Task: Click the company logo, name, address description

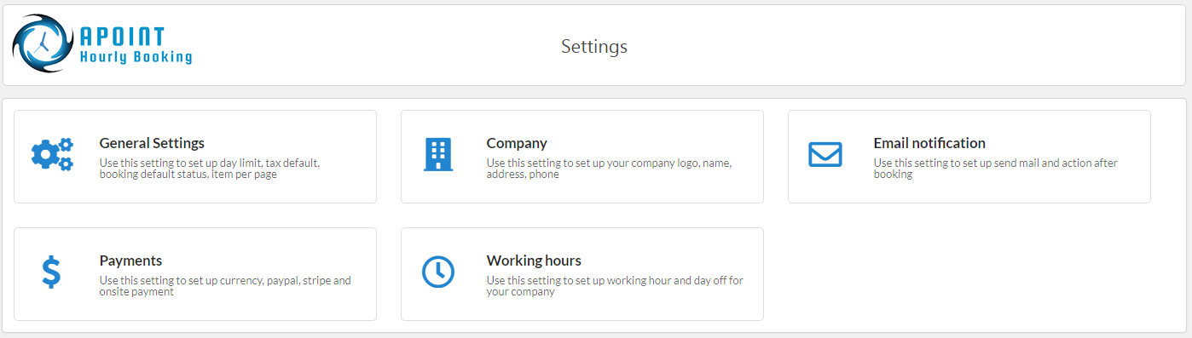Action: tap(609, 169)
